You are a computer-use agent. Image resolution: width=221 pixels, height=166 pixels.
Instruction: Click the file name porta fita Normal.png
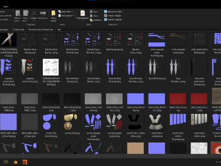coord(51,135)
